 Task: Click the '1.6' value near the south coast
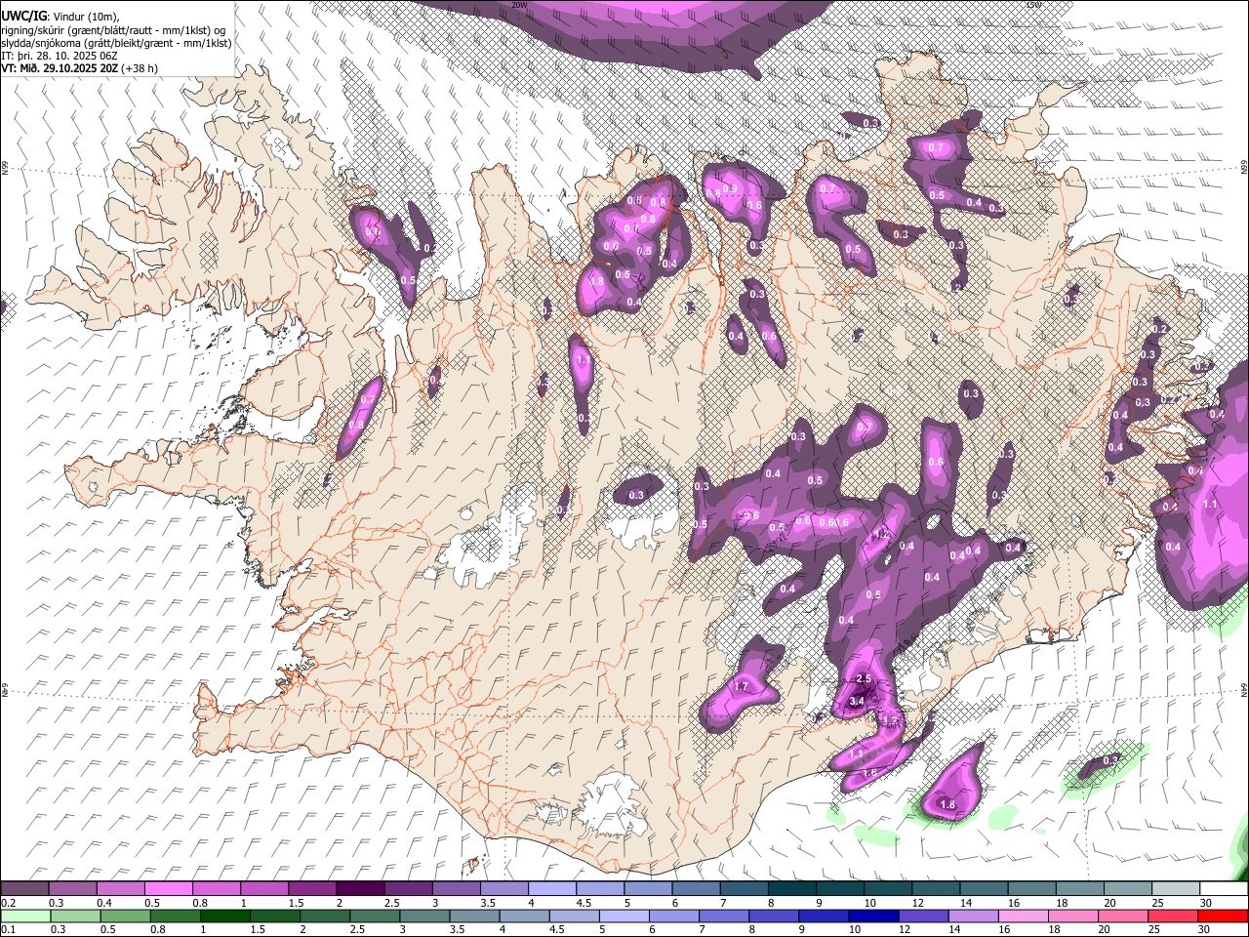[869, 772]
